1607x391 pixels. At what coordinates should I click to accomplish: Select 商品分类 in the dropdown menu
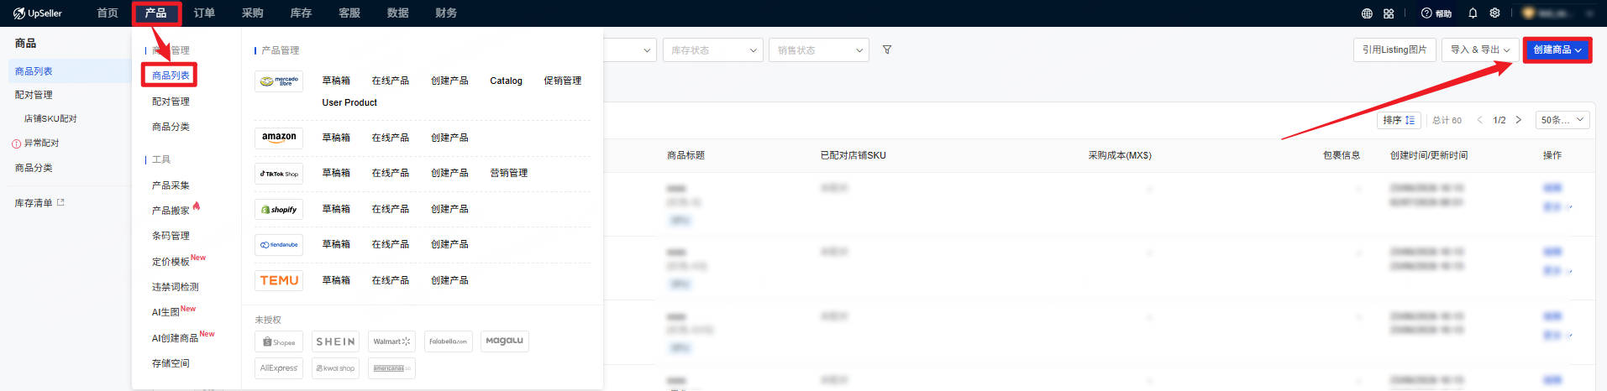pos(171,127)
